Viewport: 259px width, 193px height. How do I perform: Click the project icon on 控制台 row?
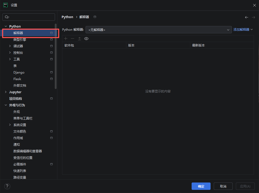click(x=51, y=53)
